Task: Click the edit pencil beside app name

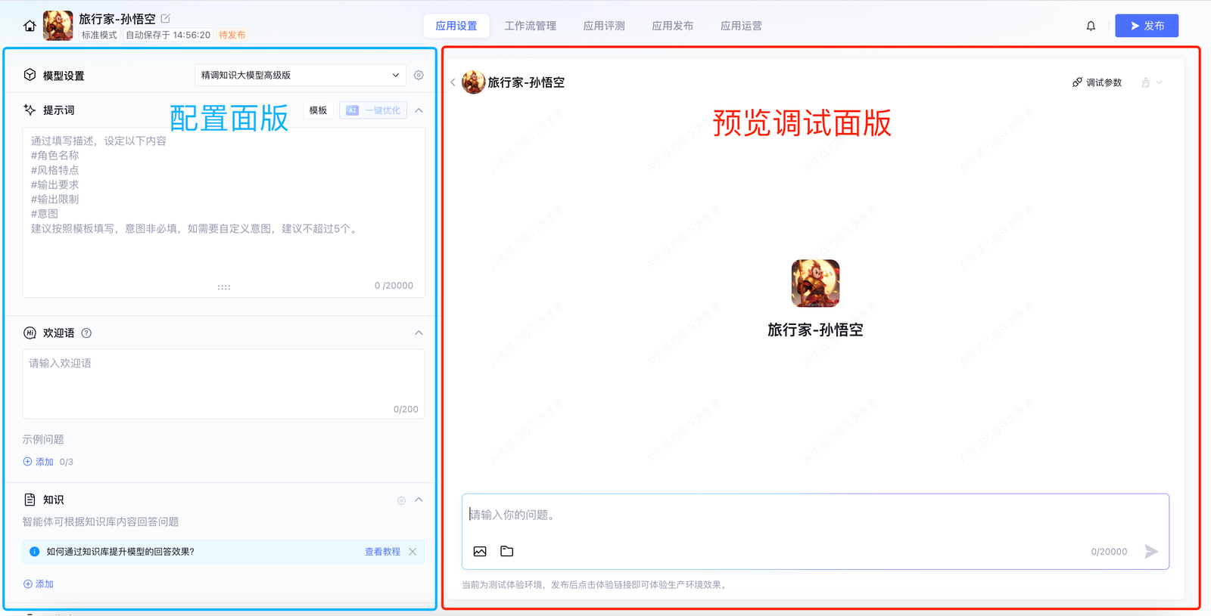Action: point(166,18)
